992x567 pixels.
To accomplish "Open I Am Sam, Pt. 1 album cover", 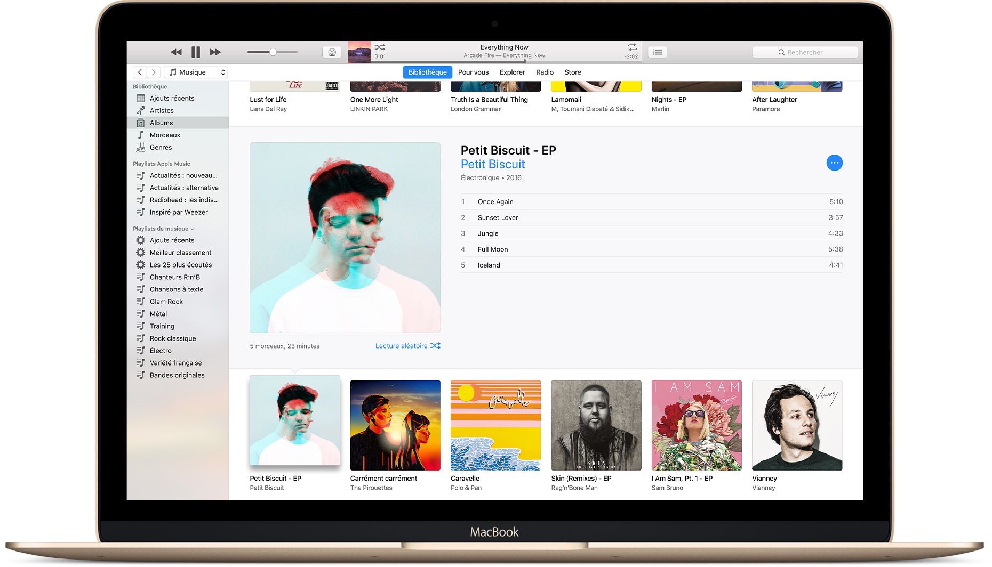I will tap(697, 425).
